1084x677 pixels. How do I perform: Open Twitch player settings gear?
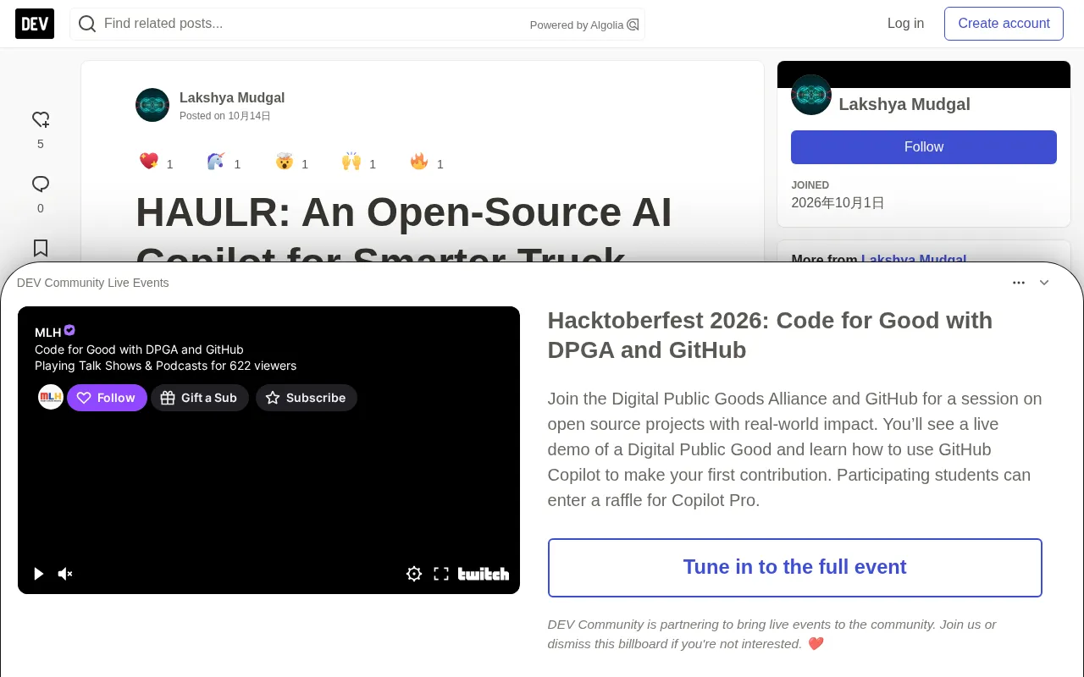tap(414, 574)
